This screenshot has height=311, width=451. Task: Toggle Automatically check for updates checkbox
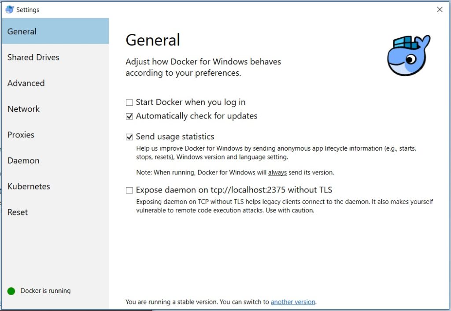(129, 116)
